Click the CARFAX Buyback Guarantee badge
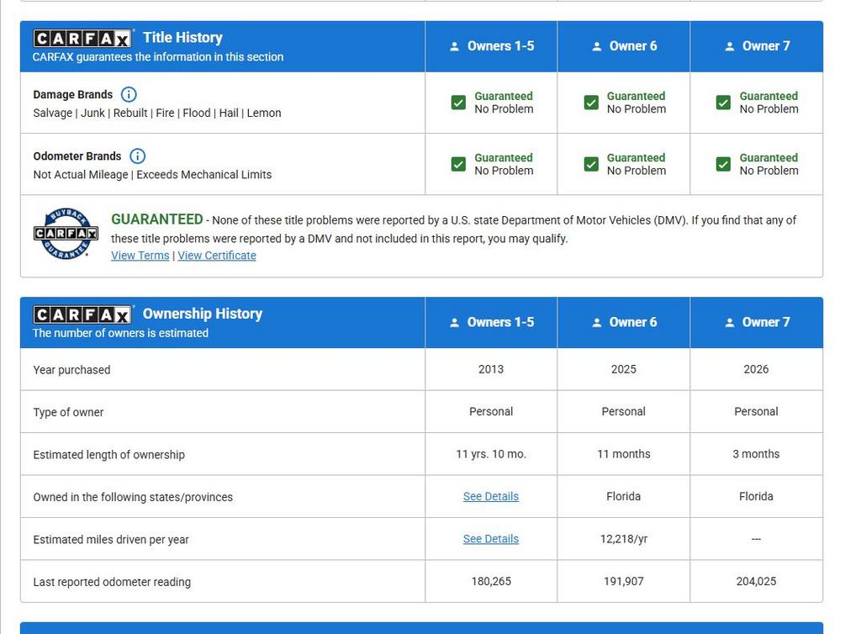861x634 pixels. pyautogui.click(x=66, y=233)
